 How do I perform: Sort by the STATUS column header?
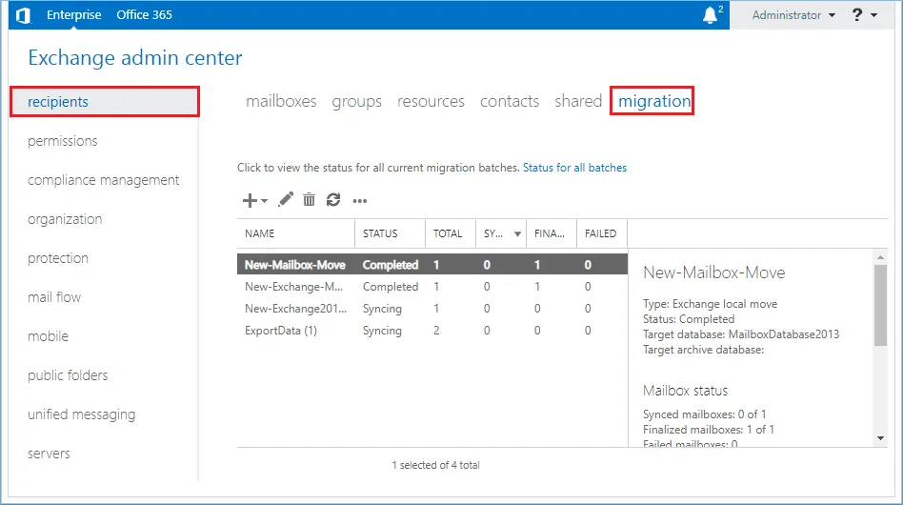[x=380, y=233]
